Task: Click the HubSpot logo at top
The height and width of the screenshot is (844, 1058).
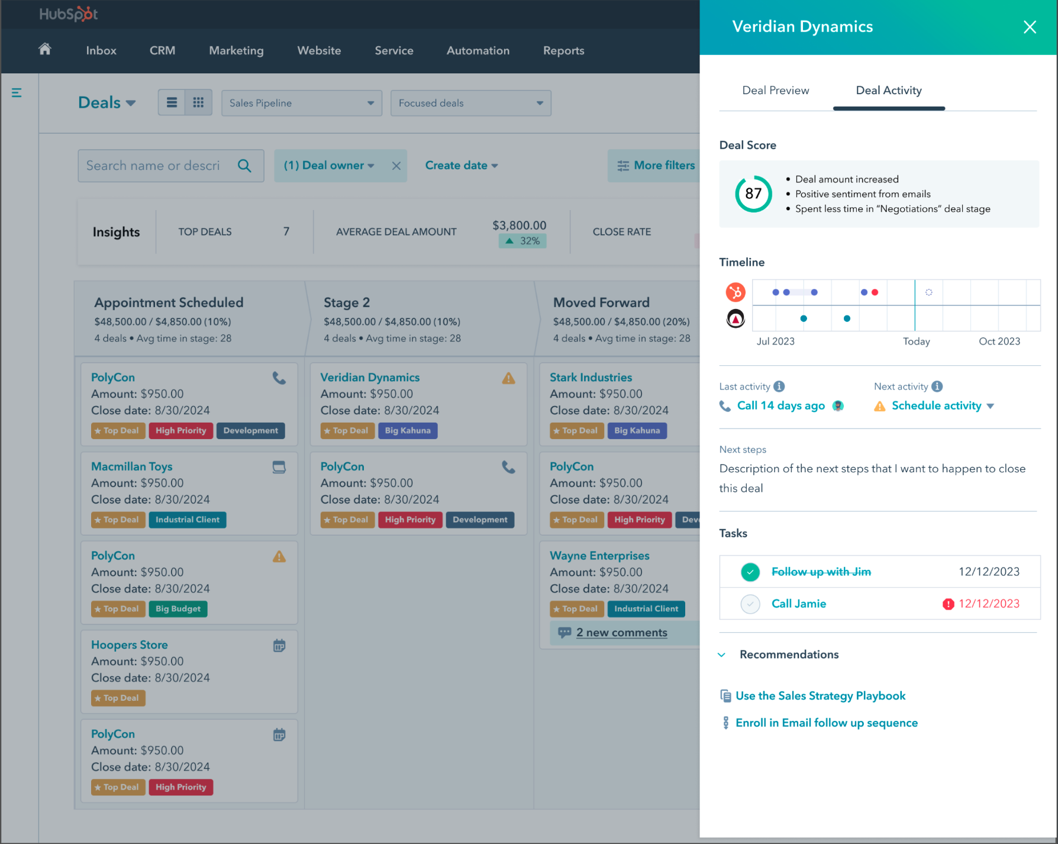Action: tap(69, 14)
